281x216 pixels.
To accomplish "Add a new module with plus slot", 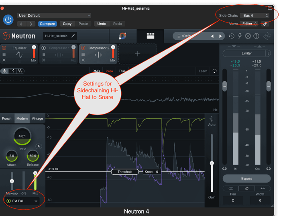I will (137, 54).
